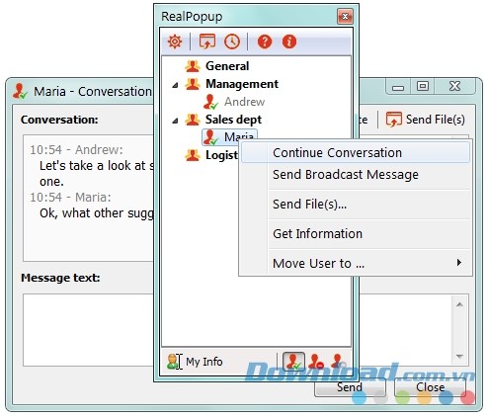Set status to available in RealPopup
Viewport: 487px width, 417px height.
[293, 362]
